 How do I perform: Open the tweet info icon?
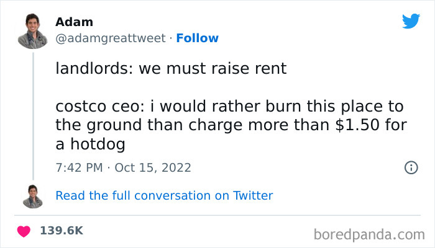click(x=410, y=167)
